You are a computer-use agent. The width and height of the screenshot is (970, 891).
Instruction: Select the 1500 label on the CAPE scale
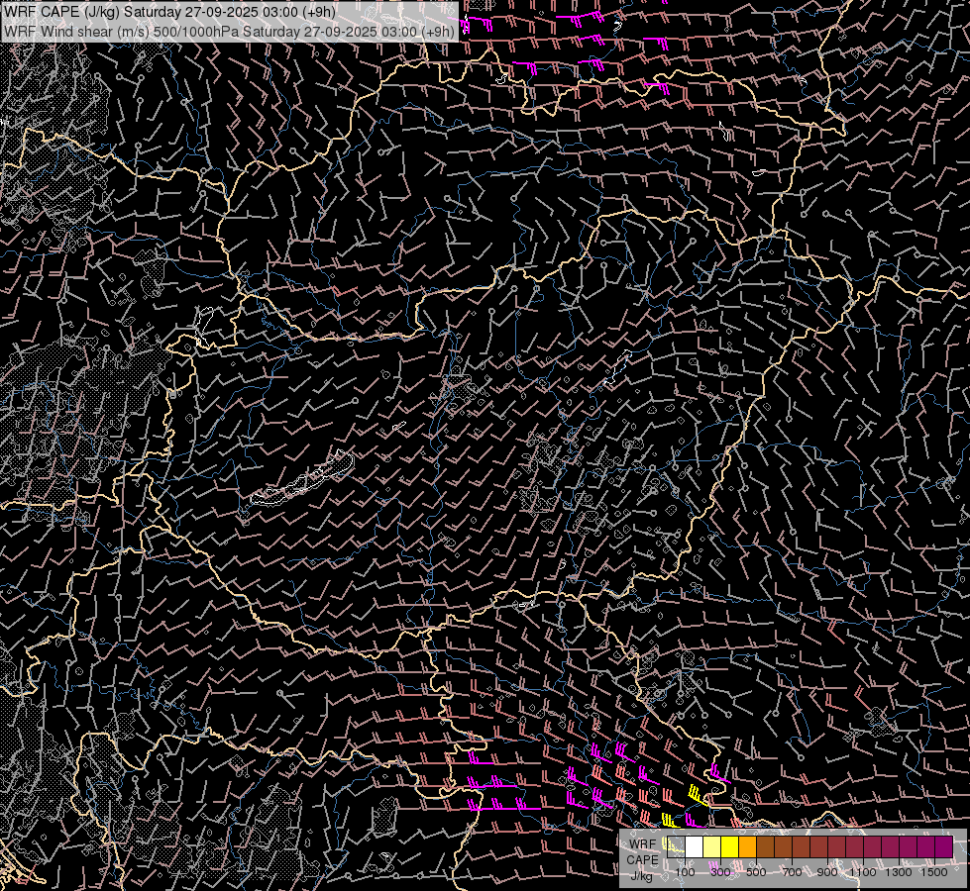point(934,872)
